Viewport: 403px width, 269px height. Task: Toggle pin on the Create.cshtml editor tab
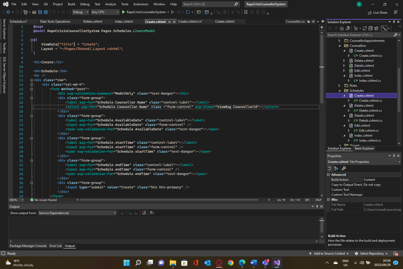[x=169, y=22]
